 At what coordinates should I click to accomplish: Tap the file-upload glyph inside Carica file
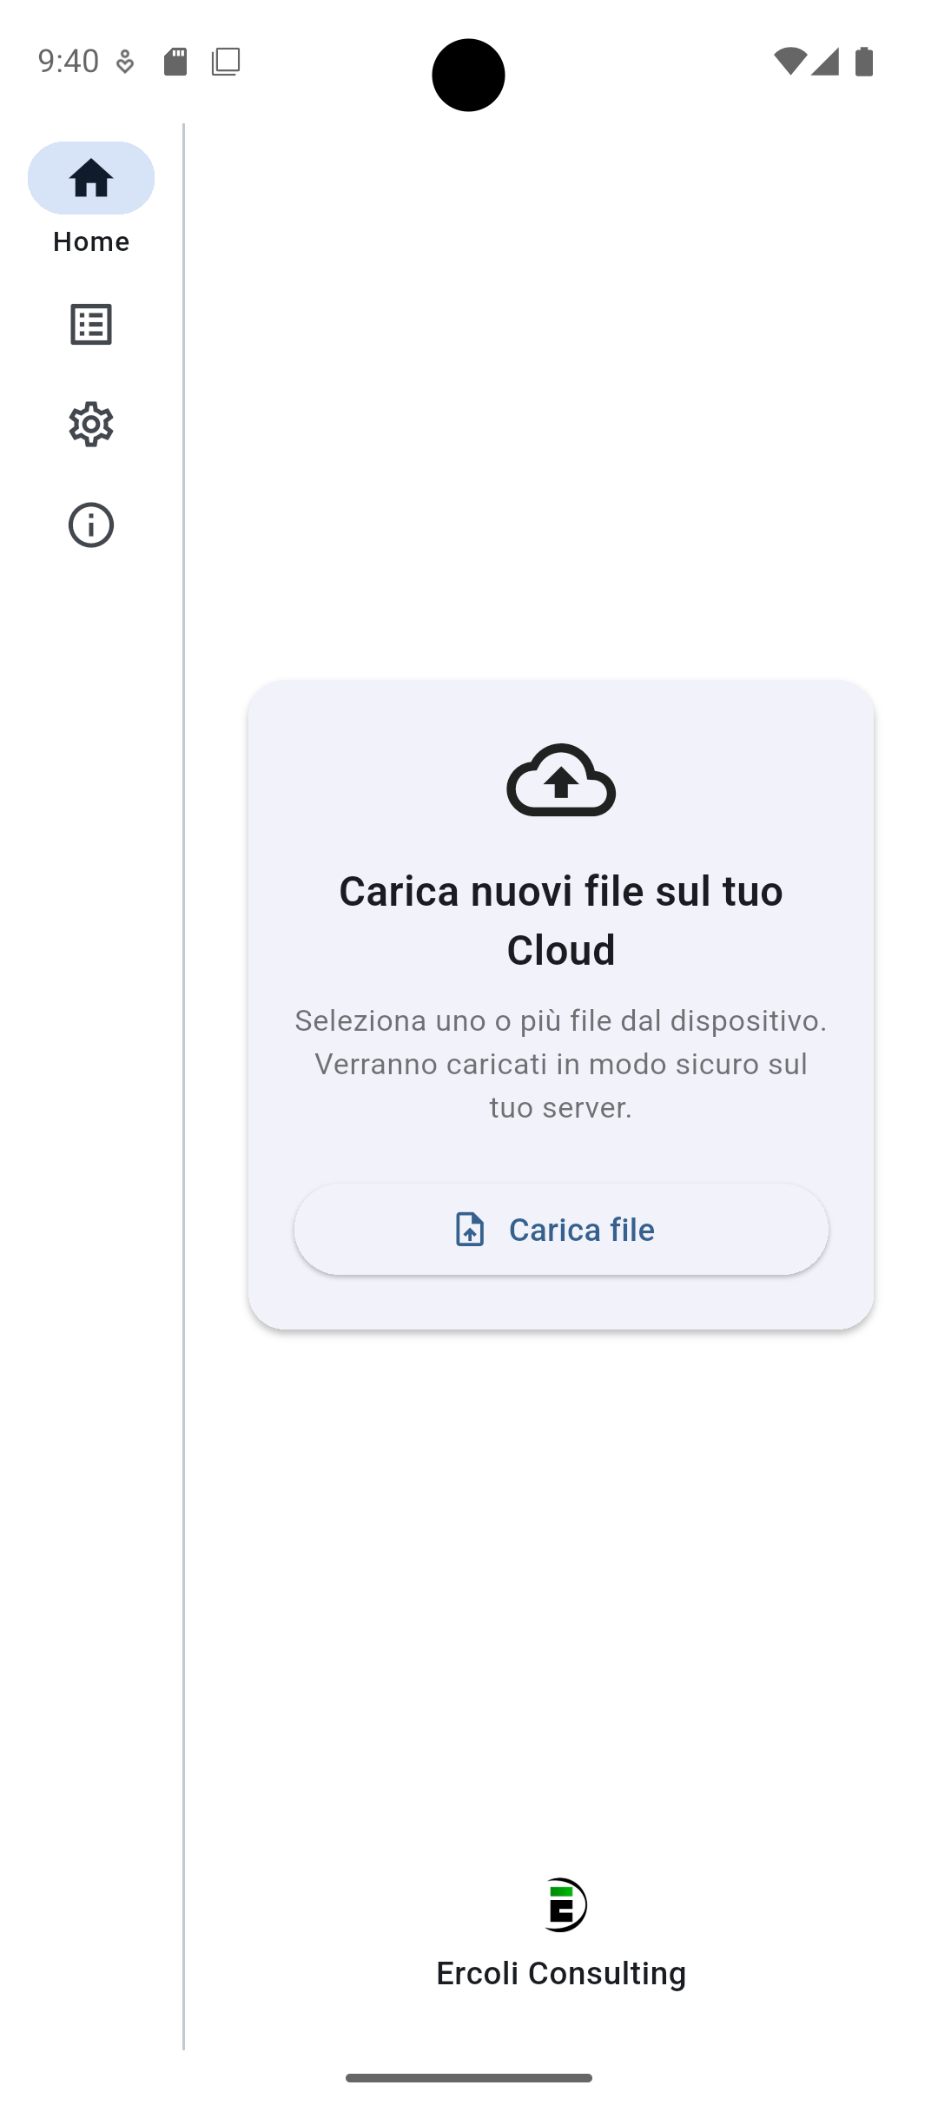(x=470, y=1230)
